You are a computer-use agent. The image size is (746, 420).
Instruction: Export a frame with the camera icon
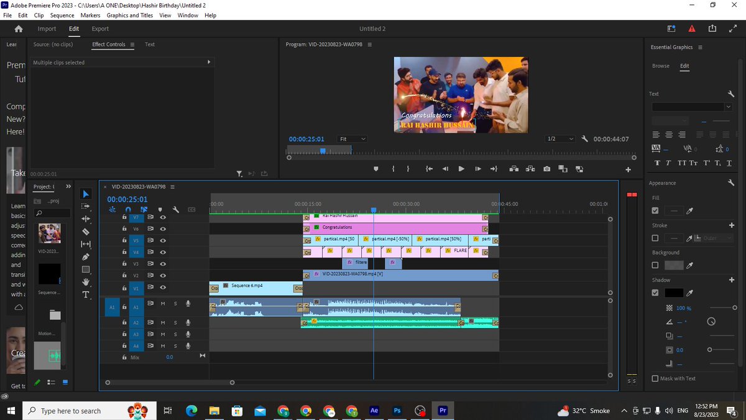click(x=546, y=169)
